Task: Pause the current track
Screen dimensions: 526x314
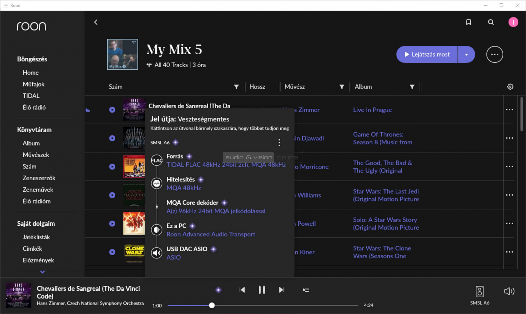Action: click(x=262, y=290)
